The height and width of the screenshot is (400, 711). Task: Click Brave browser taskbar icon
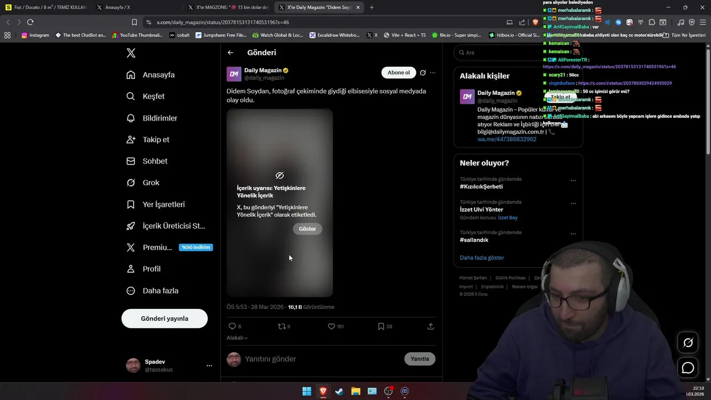pyautogui.click(x=323, y=391)
